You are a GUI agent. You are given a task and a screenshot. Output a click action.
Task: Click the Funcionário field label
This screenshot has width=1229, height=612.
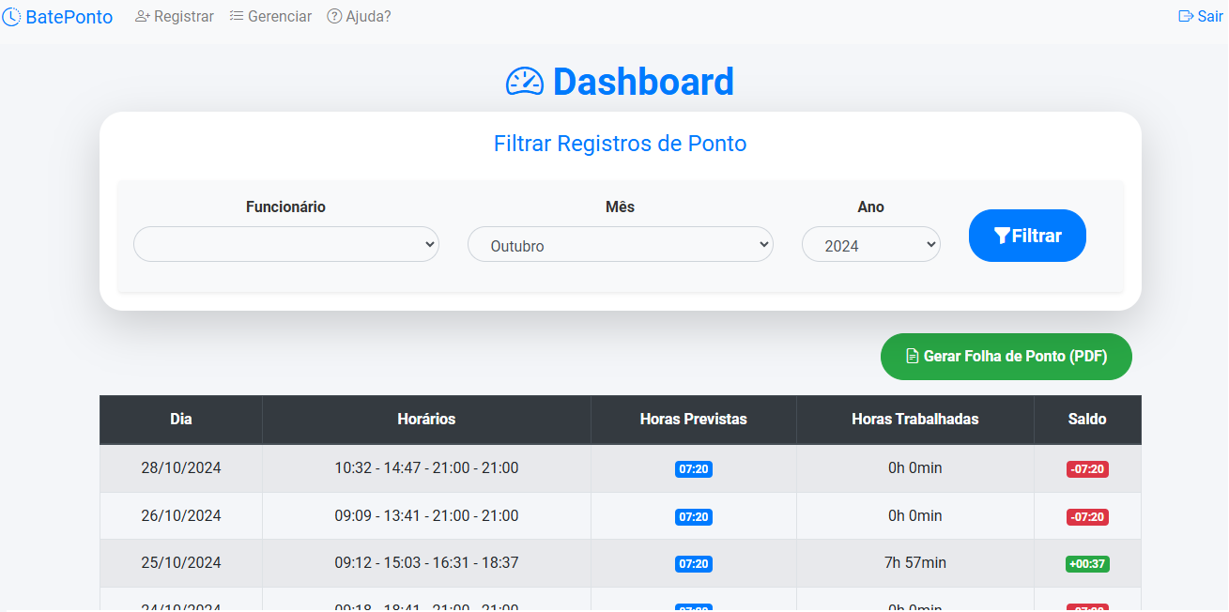(x=286, y=207)
